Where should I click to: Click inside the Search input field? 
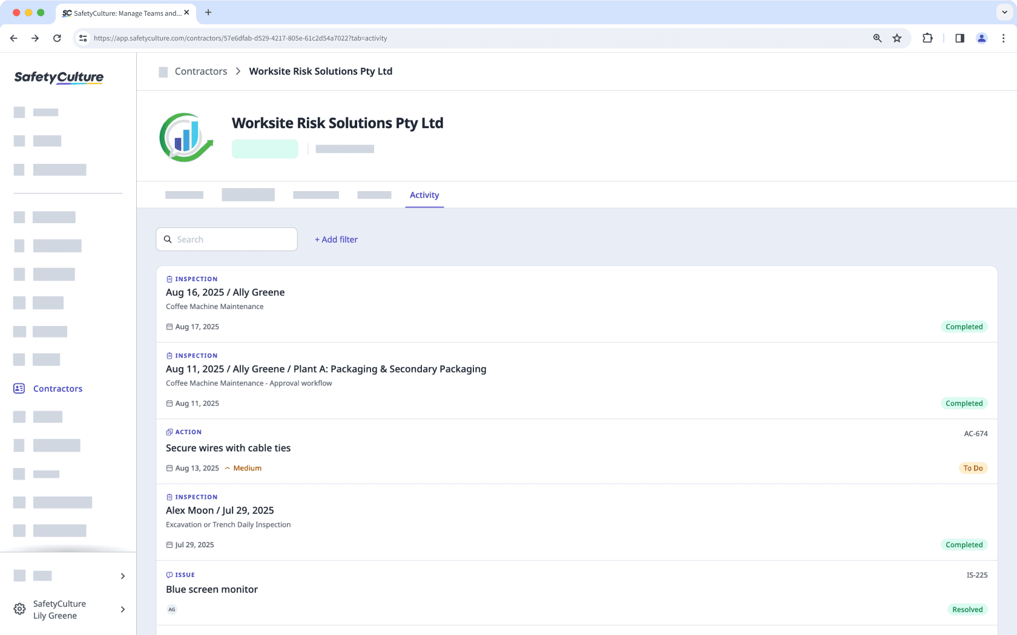point(230,239)
